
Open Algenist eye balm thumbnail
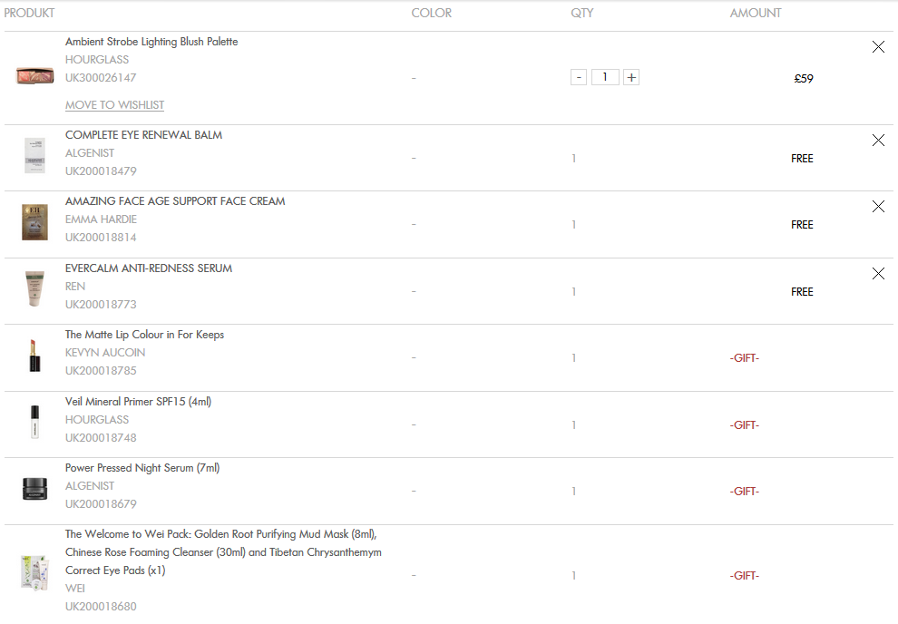[x=35, y=155]
